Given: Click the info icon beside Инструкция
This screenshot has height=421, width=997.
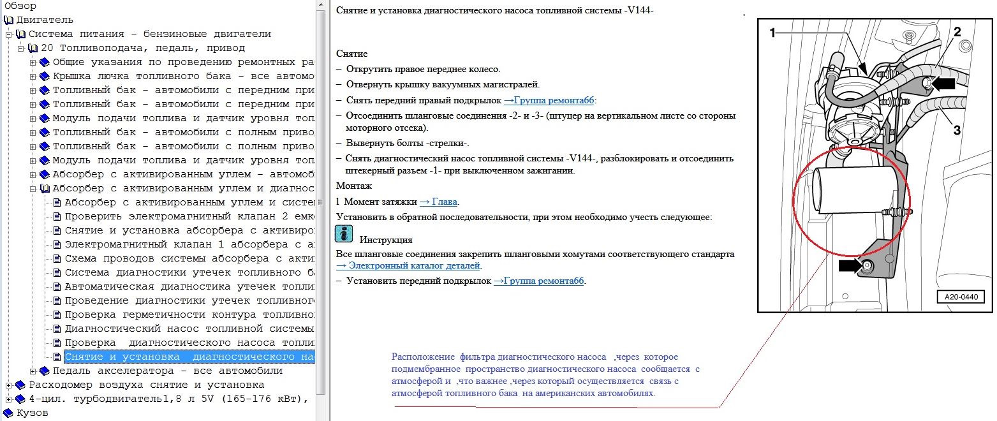Looking at the screenshot, I should [344, 235].
